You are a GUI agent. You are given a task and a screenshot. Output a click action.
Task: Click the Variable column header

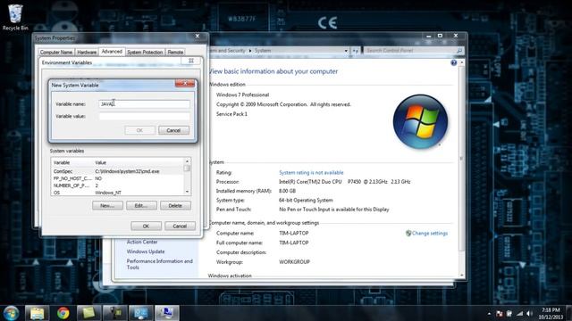point(72,162)
